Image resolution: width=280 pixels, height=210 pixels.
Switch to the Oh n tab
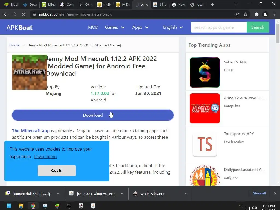click(x=86, y=5)
